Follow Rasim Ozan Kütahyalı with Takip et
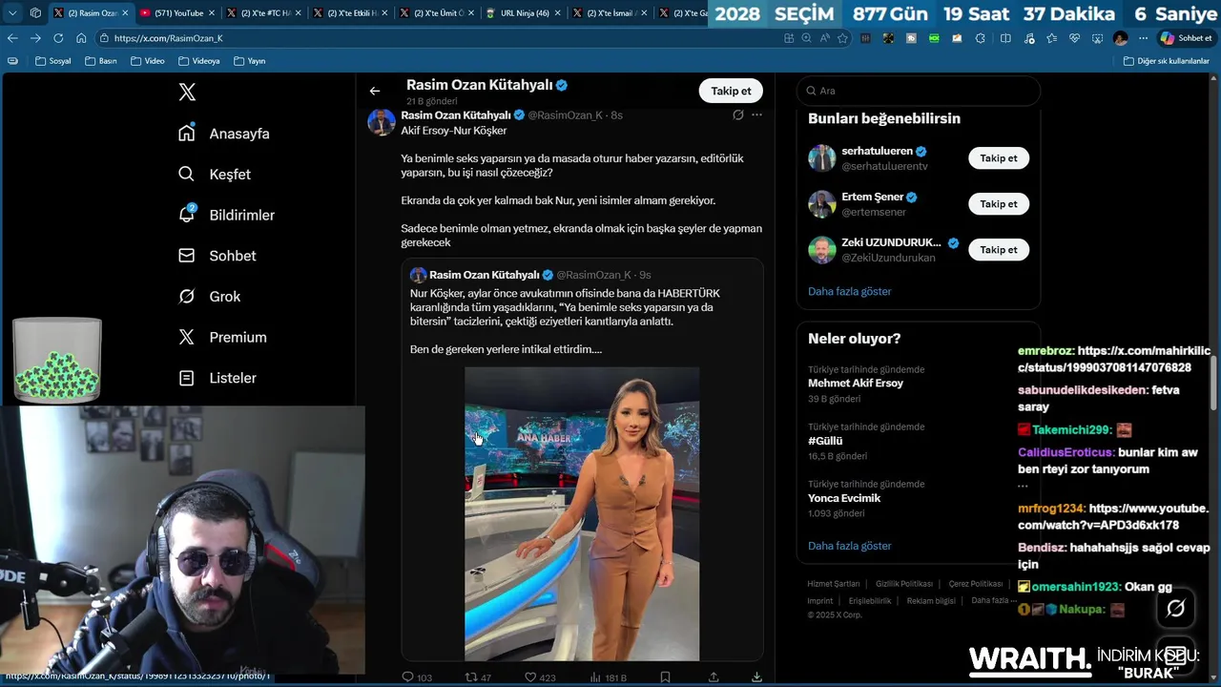Image resolution: width=1221 pixels, height=687 pixels. tap(731, 91)
